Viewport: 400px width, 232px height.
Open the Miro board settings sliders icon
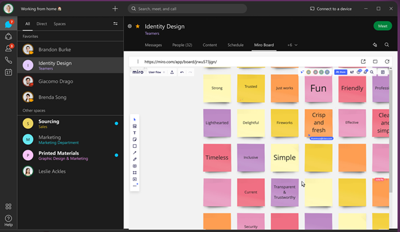352,72
